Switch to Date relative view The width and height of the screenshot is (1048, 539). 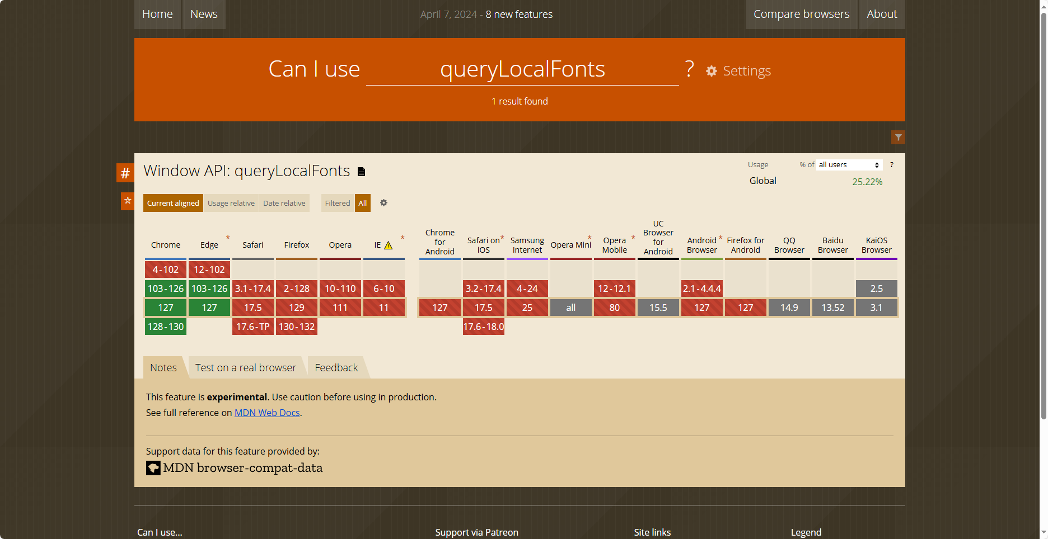[x=284, y=203]
